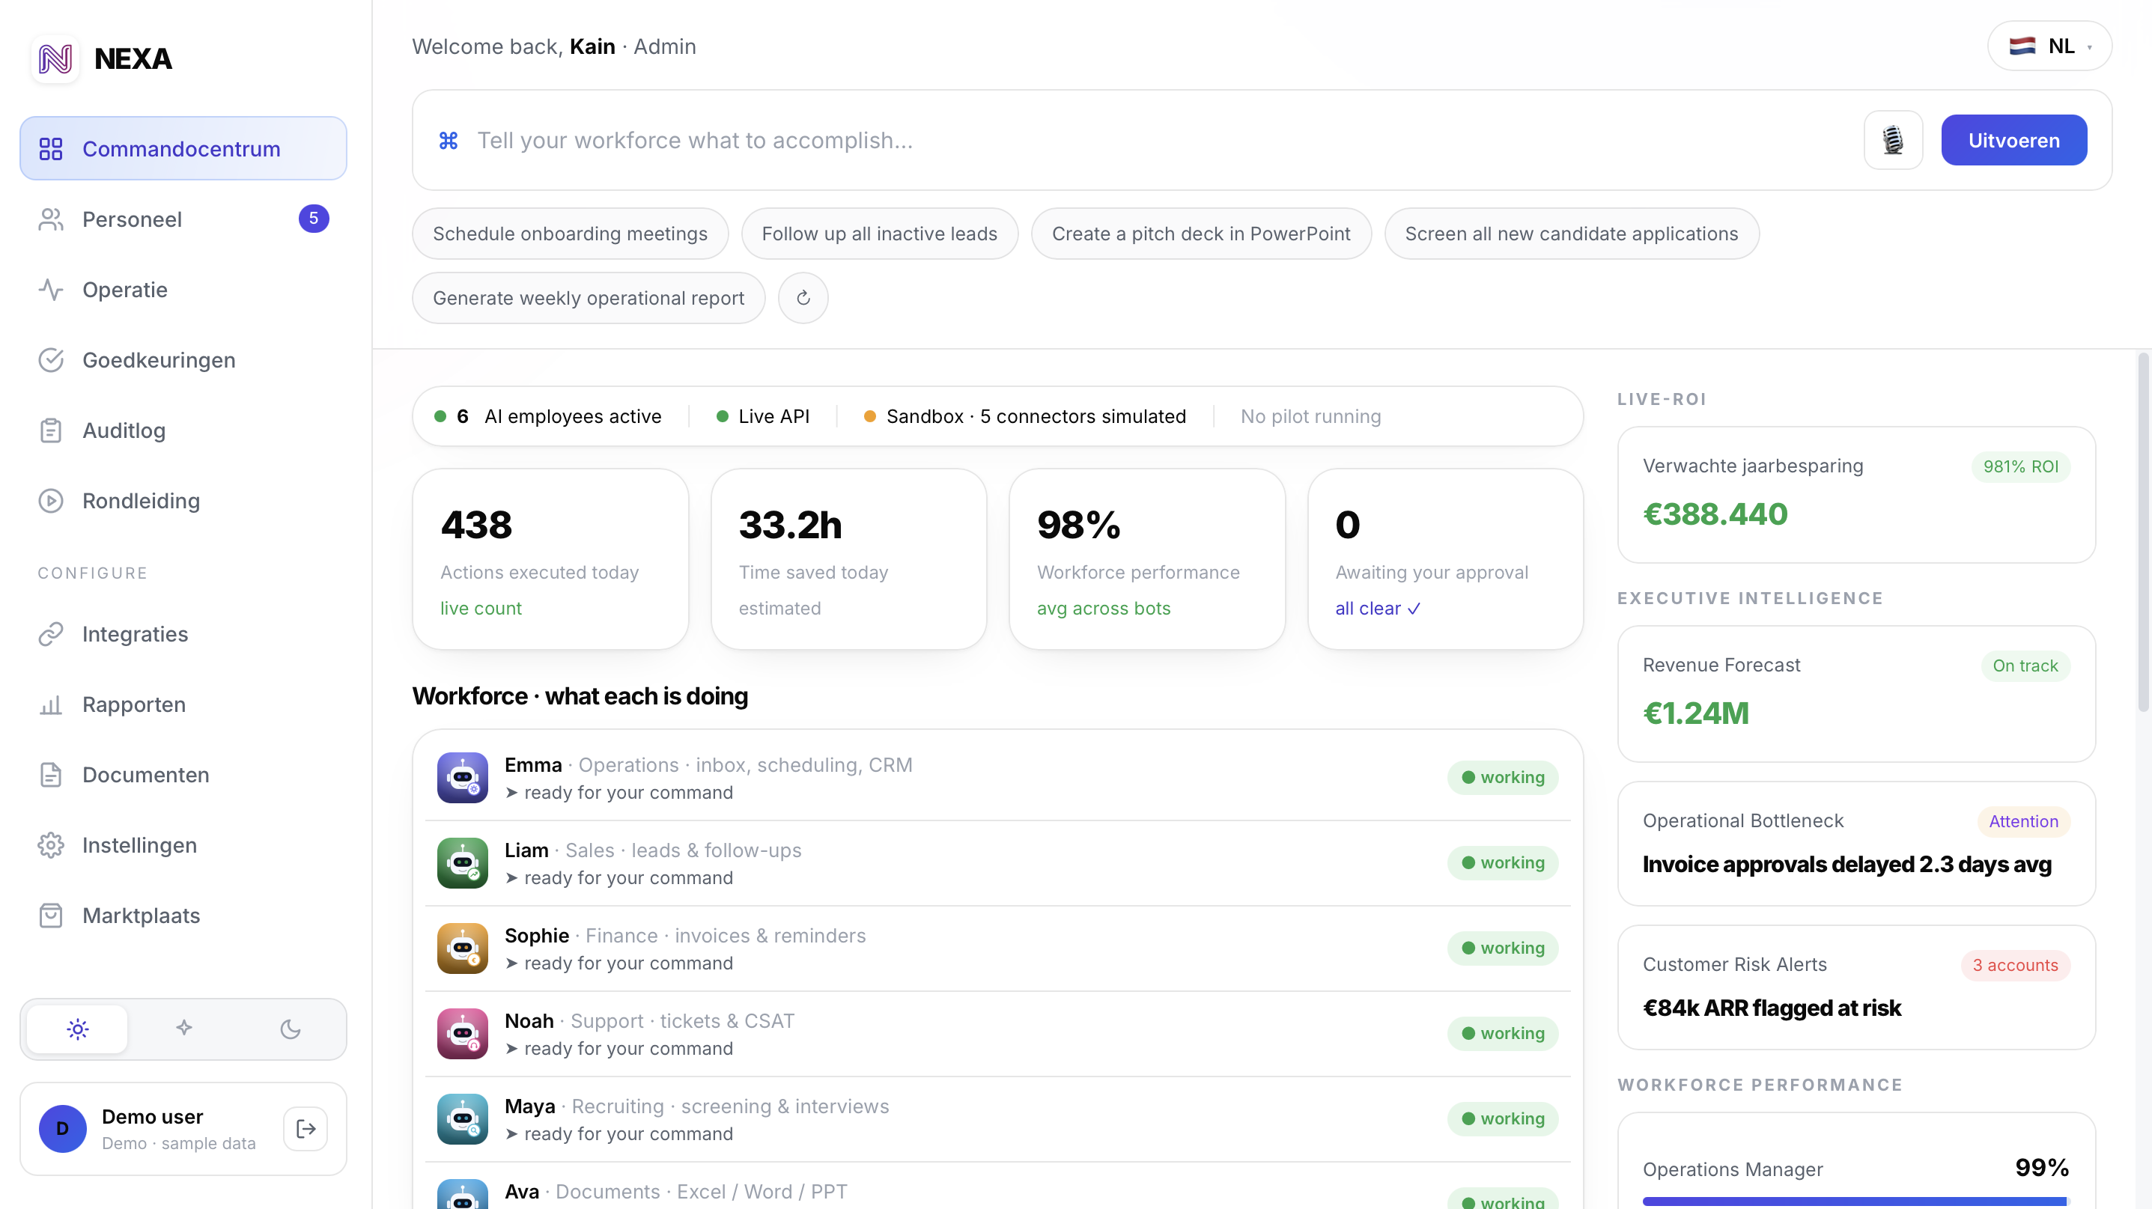Image resolution: width=2152 pixels, height=1209 pixels.
Task: Click the 3 accounts risk badge
Action: [x=2015, y=965]
